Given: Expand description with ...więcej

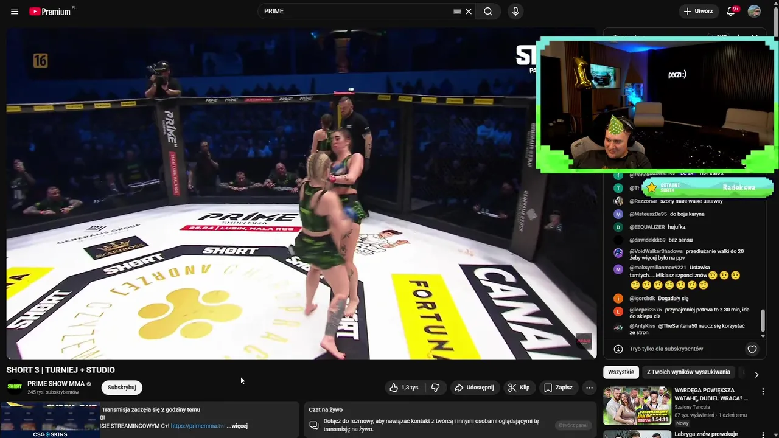Looking at the screenshot, I should 237,426.
